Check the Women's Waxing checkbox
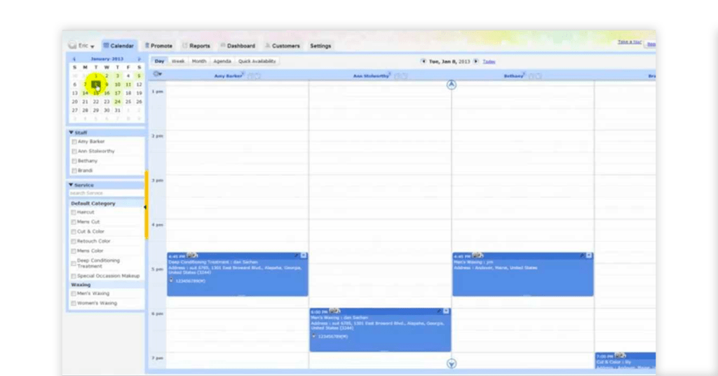Viewport: 718px width, 376px height. pos(73,303)
